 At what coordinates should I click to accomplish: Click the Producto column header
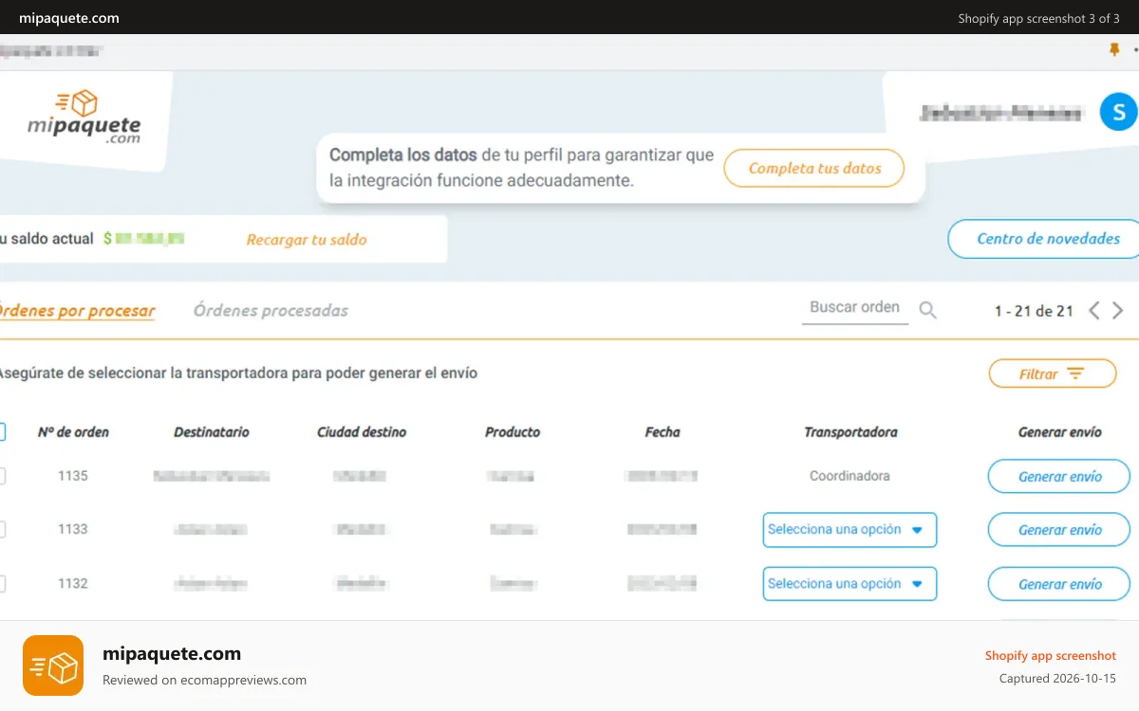(513, 432)
